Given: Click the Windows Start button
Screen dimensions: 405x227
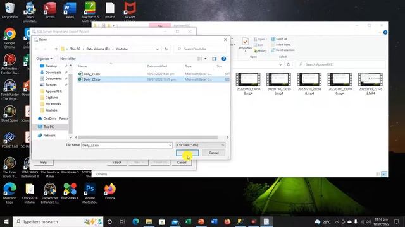Looking at the screenshot, I should [x=6, y=221].
